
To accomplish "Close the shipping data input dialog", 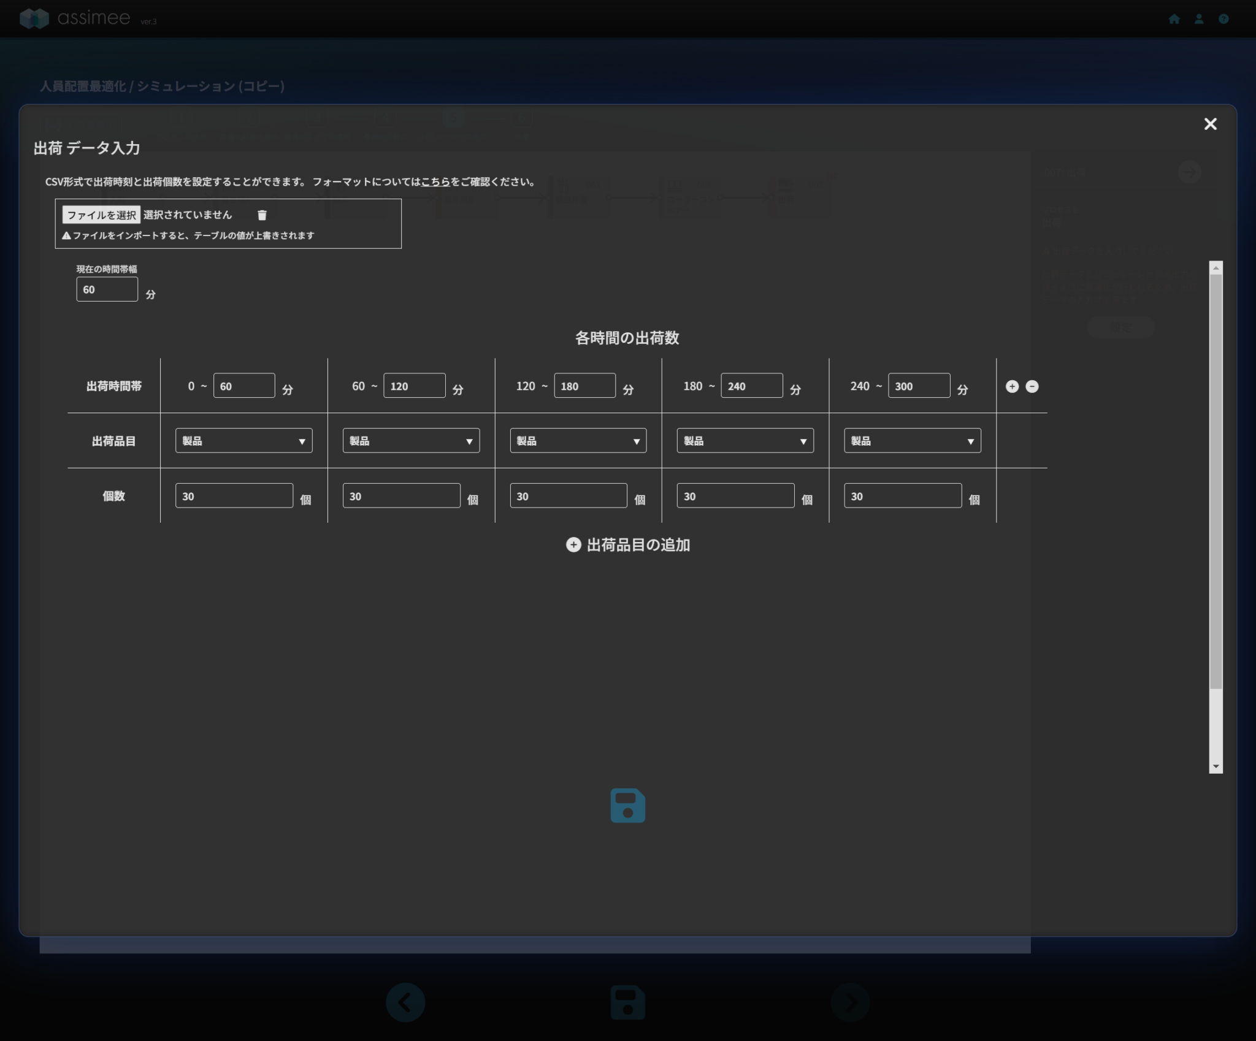I will (1210, 124).
